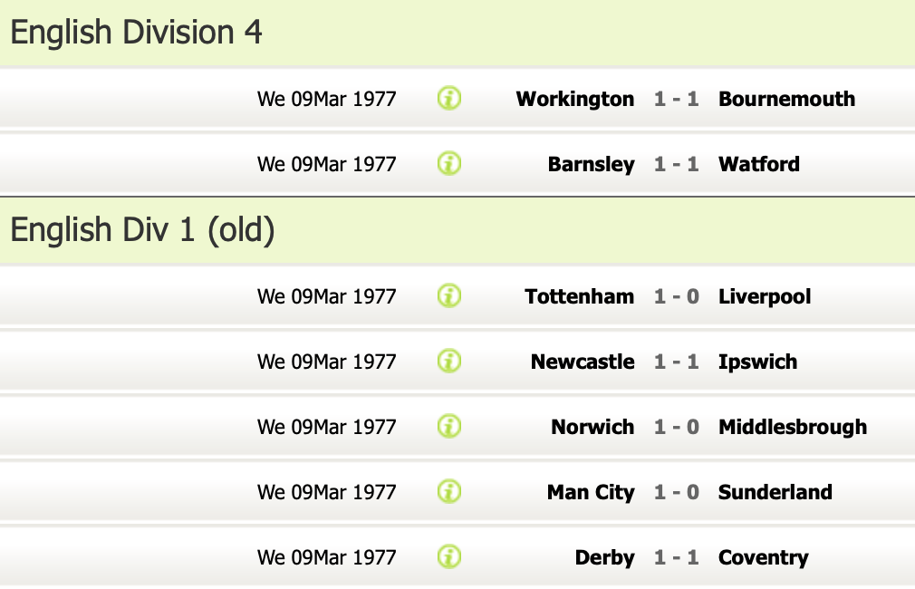Open the Sunderland team link
Viewport: 915px width, 589px height.
point(775,492)
